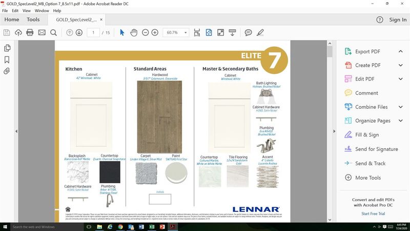Expand the left navigation pane arrow
Viewport: 410px width, 231px height.
coord(16,131)
